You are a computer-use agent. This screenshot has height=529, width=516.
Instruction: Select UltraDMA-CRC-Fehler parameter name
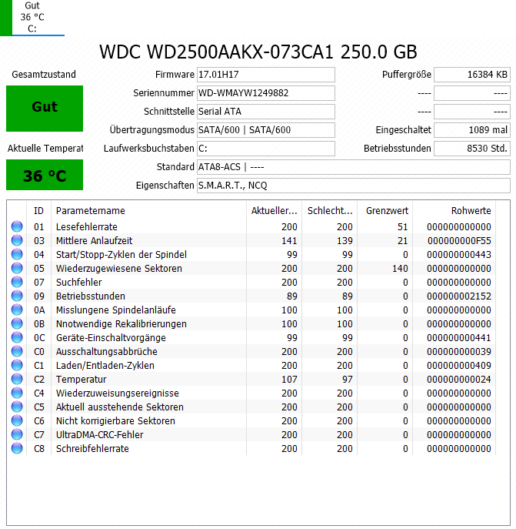coord(100,434)
